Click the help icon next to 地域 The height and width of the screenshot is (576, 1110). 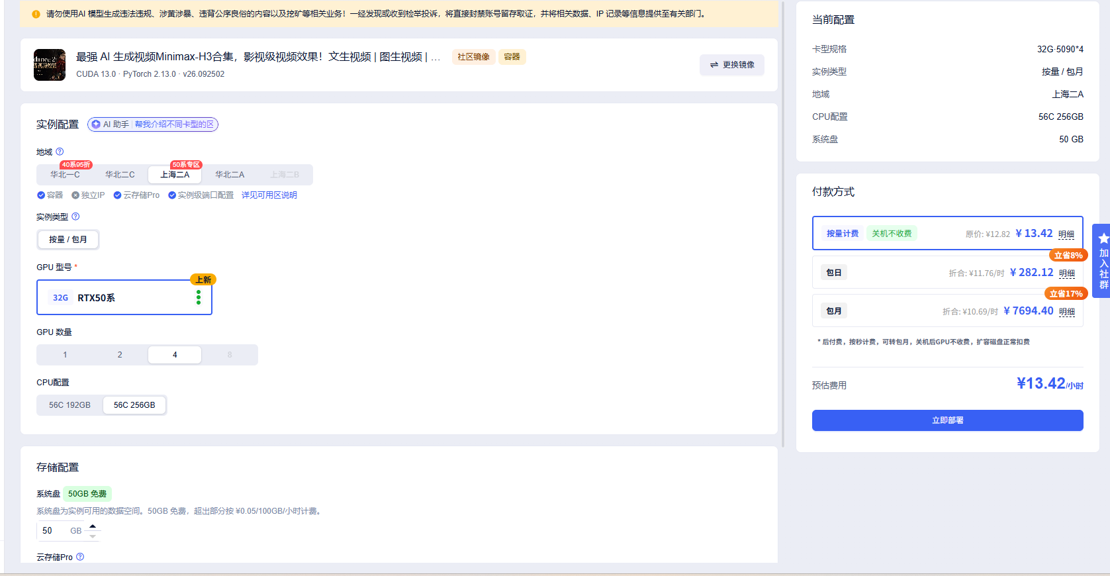click(x=60, y=152)
